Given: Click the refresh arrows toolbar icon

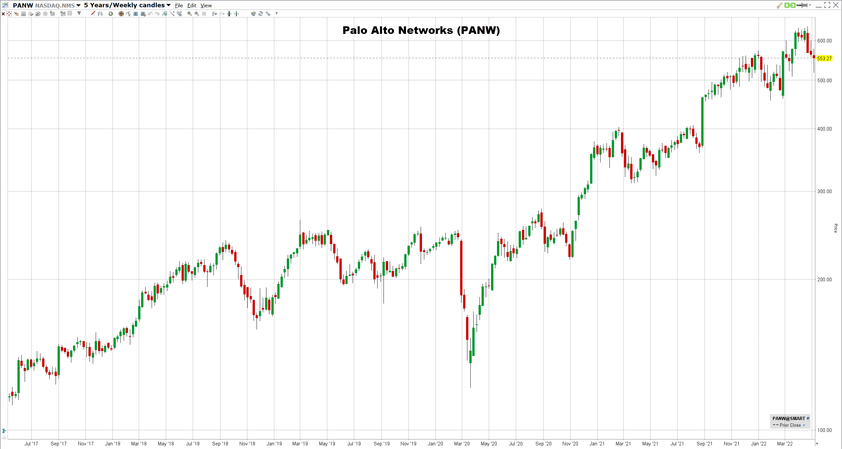Looking at the screenshot, I should coord(260,13).
